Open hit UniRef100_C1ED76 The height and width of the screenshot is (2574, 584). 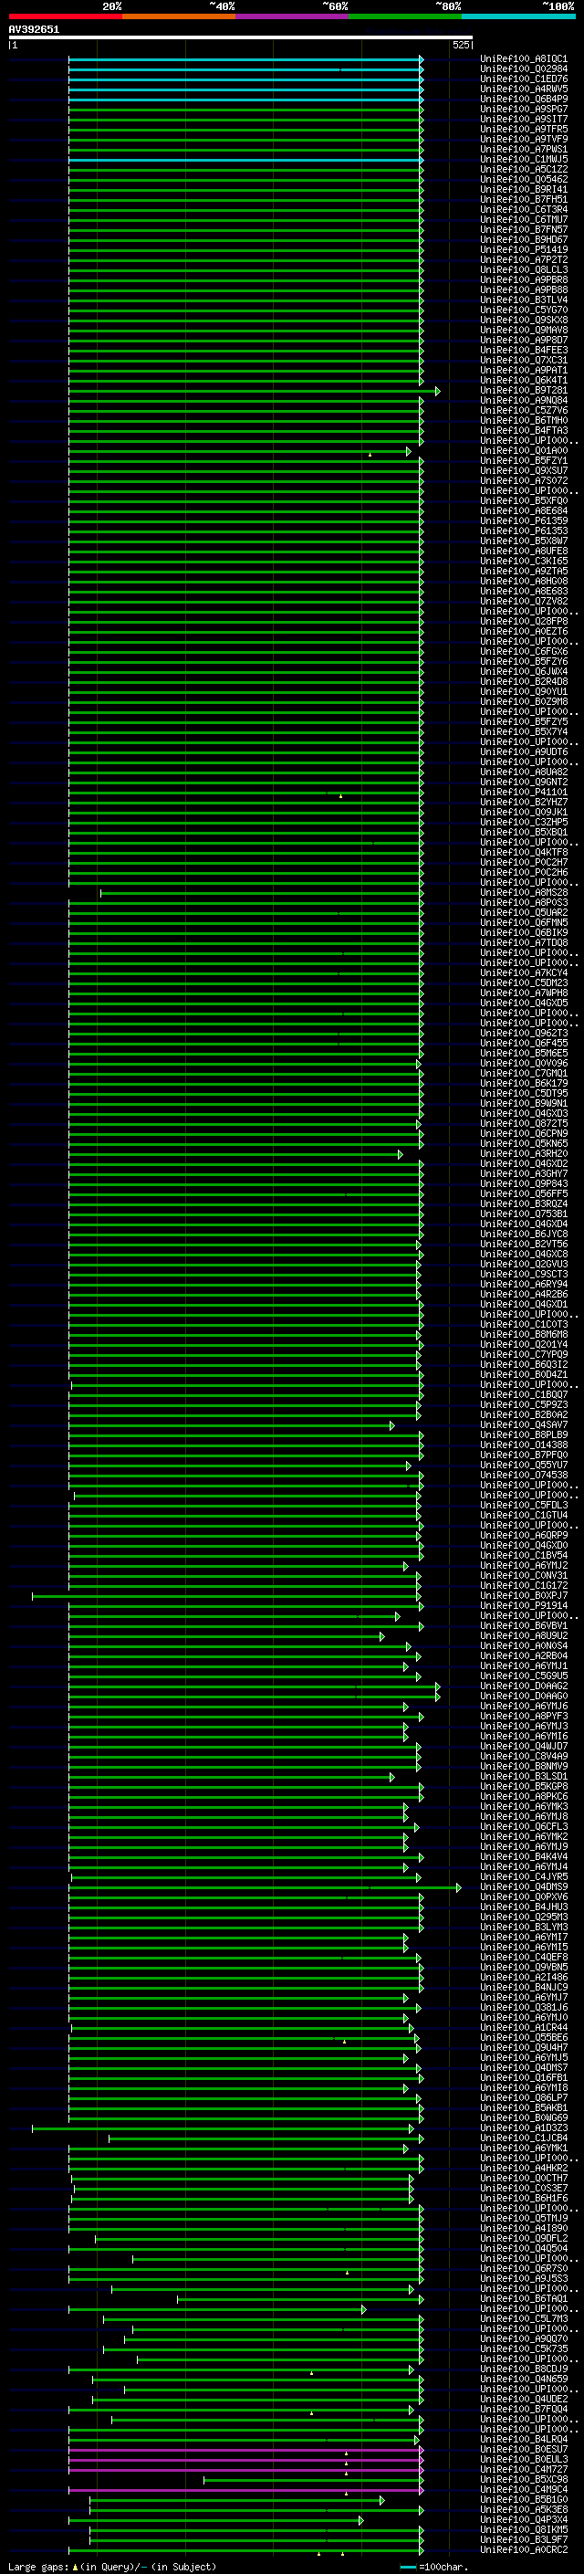pos(524,79)
